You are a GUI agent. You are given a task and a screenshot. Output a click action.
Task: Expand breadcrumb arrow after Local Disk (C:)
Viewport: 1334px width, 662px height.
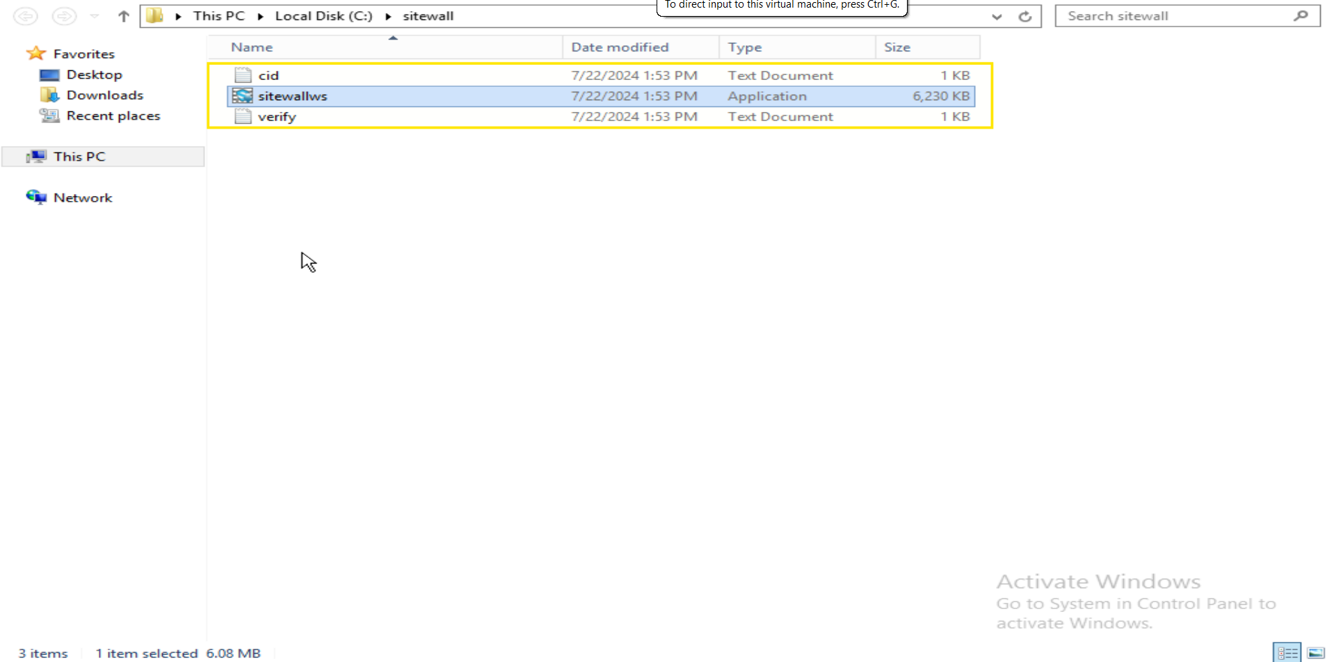tap(389, 16)
